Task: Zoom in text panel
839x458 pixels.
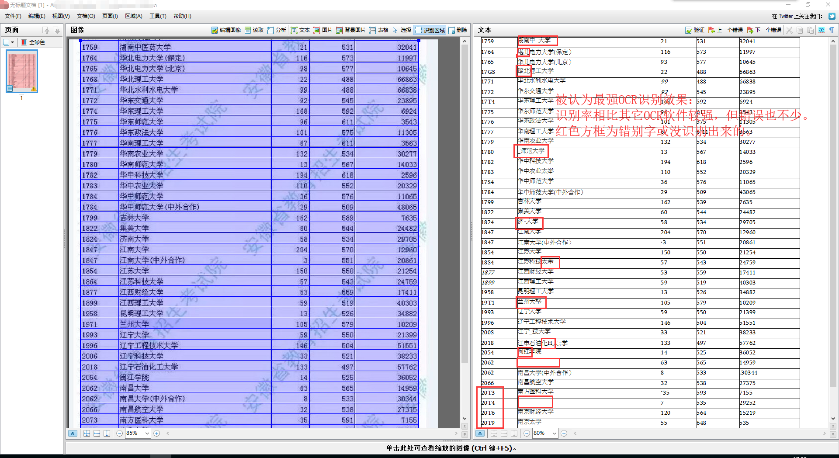Action: [564, 434]
